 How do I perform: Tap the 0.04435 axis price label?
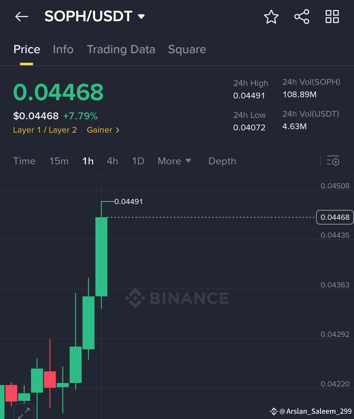pyautogui.click(x=335, y=235)
